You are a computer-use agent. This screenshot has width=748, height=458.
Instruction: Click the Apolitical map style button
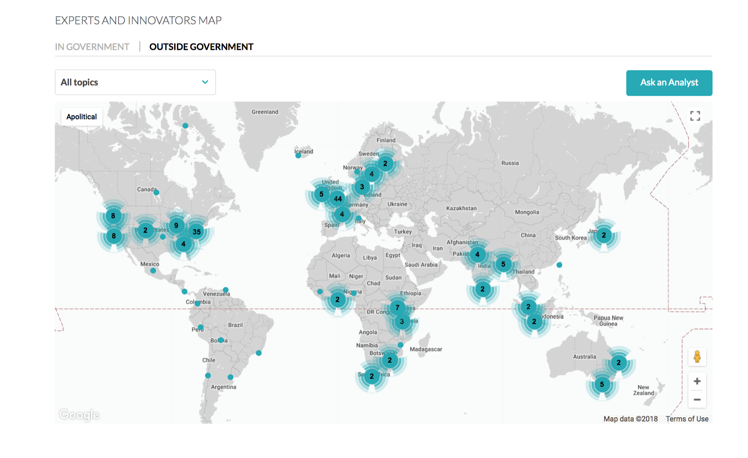point(81,117)
